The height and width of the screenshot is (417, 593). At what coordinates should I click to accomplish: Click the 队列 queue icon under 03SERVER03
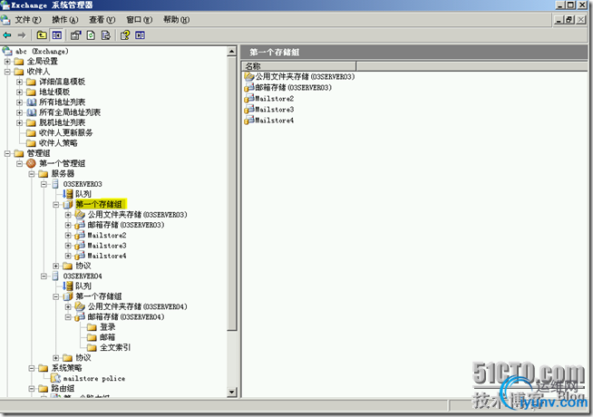(68, 194)
